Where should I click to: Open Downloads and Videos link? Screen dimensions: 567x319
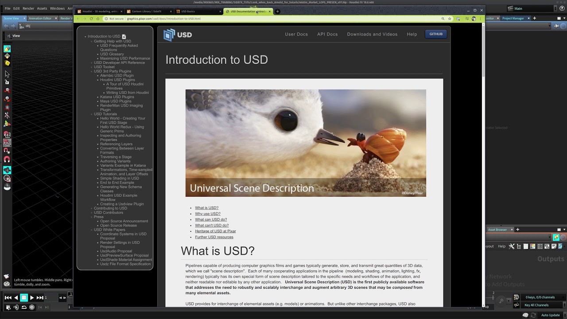[x=372, y=34]
